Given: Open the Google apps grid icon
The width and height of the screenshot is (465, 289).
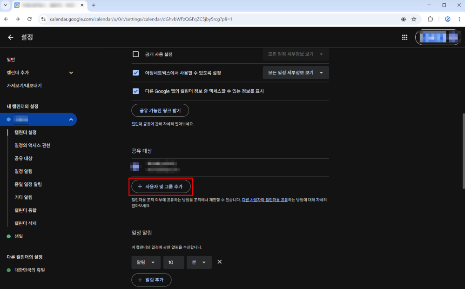Looking at the screenshot, I should pos(404,38).
